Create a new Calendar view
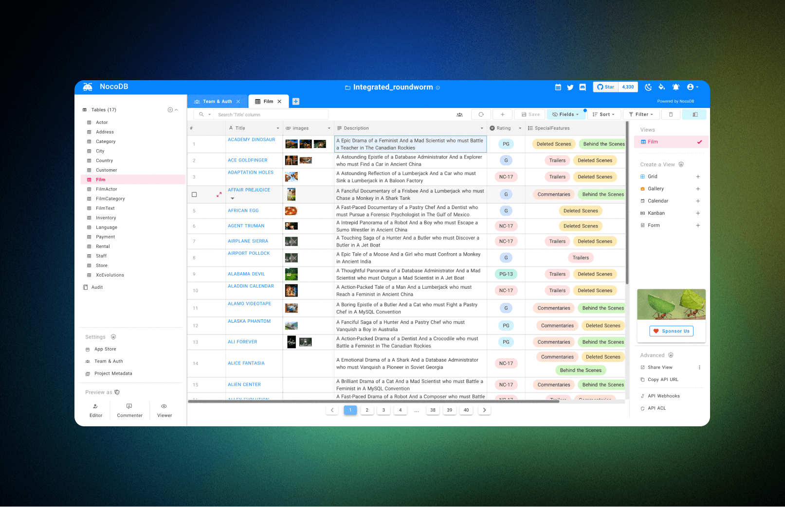This screenshot has width=785, height=507. pos(698,201)
